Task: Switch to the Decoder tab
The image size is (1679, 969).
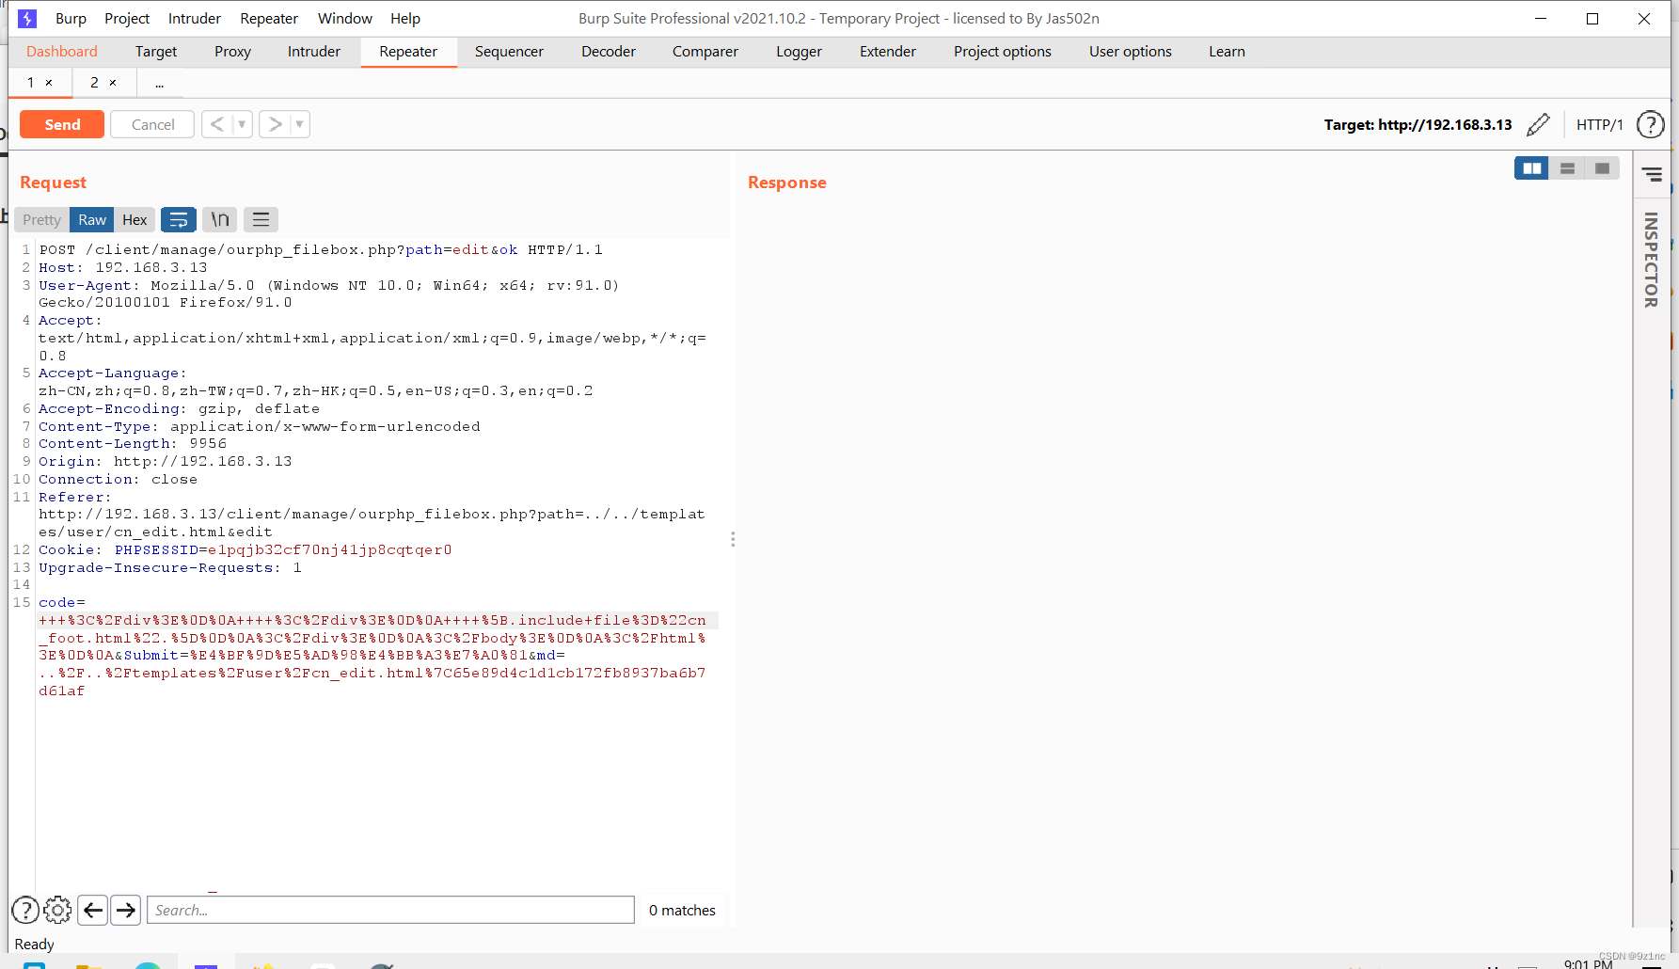Action: tap(609, 52)
